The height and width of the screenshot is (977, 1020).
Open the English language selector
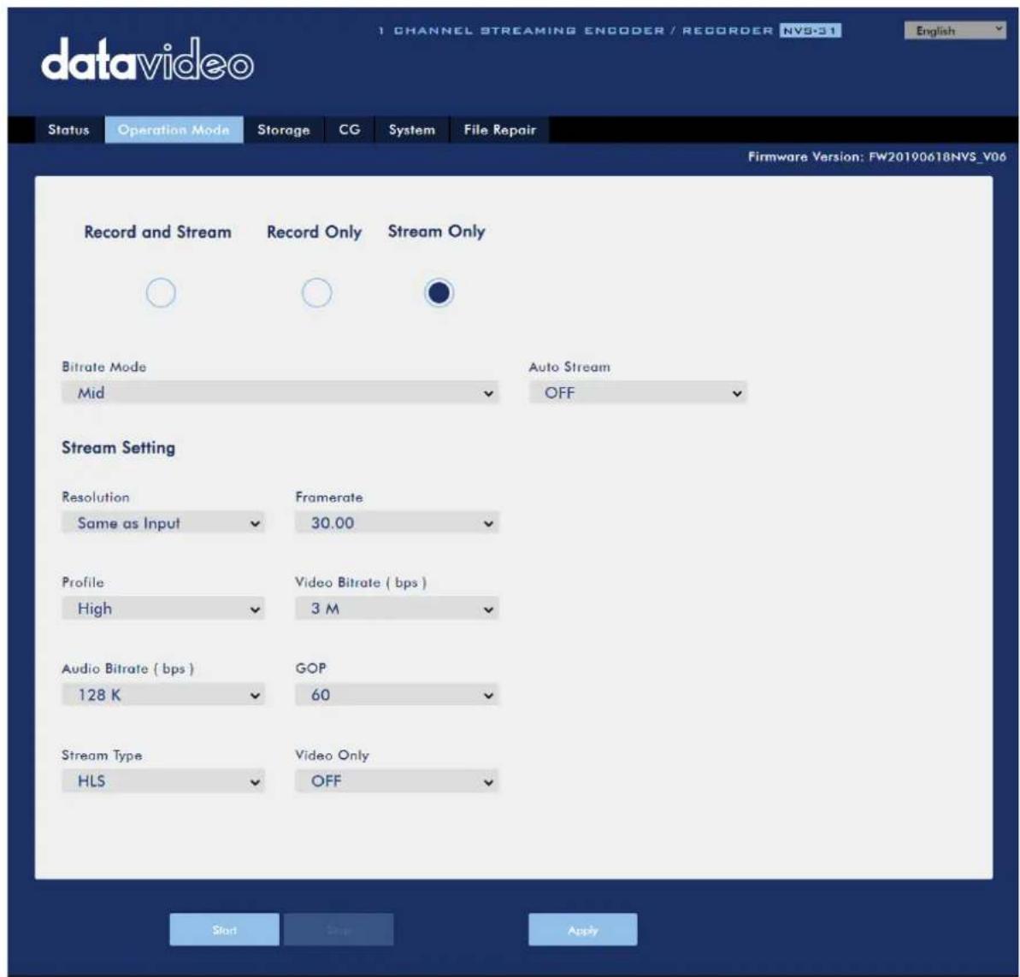[x=955, y=31]
